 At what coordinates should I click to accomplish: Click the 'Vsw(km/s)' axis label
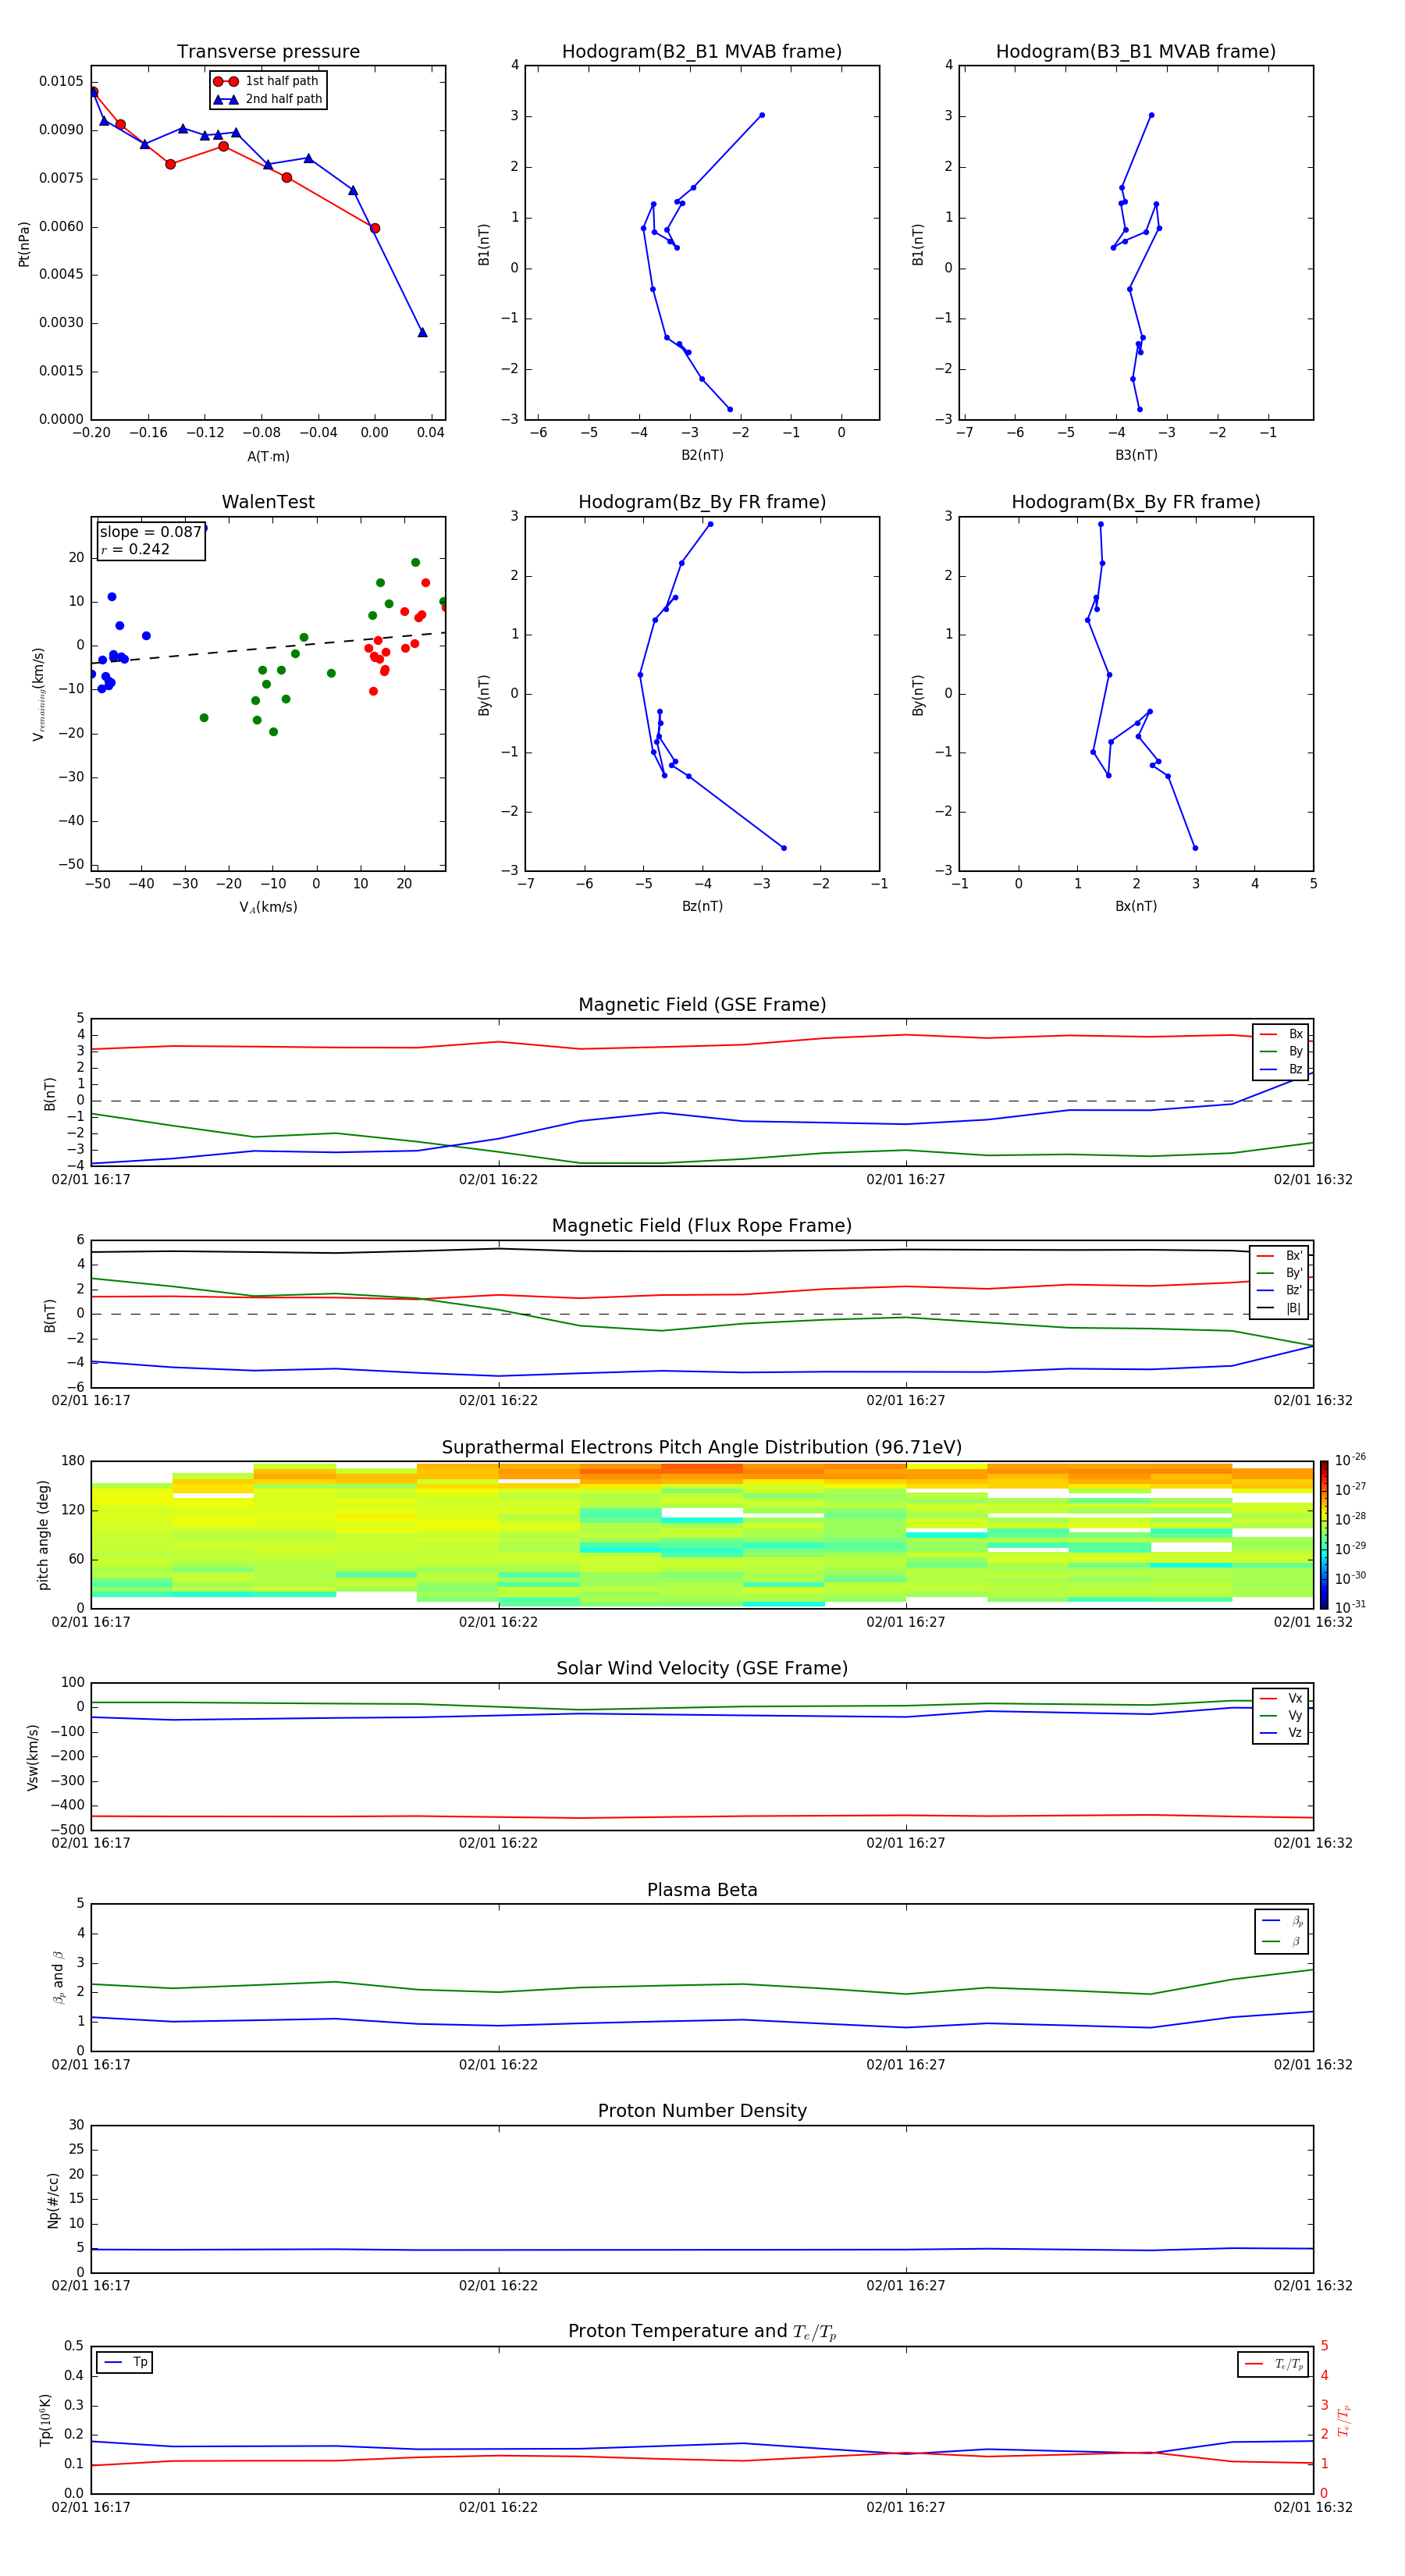click(32, 1757)
